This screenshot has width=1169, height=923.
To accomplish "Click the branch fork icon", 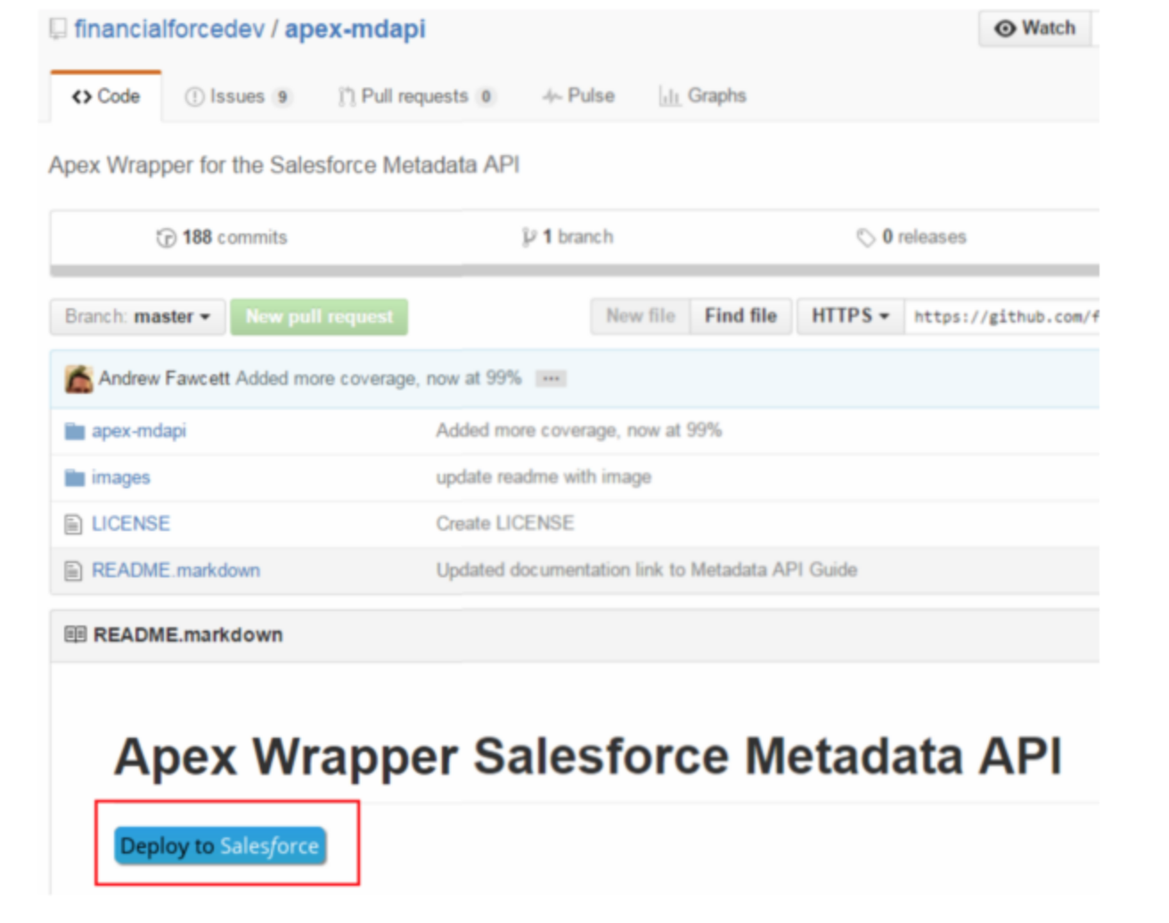I will (529, 237).
